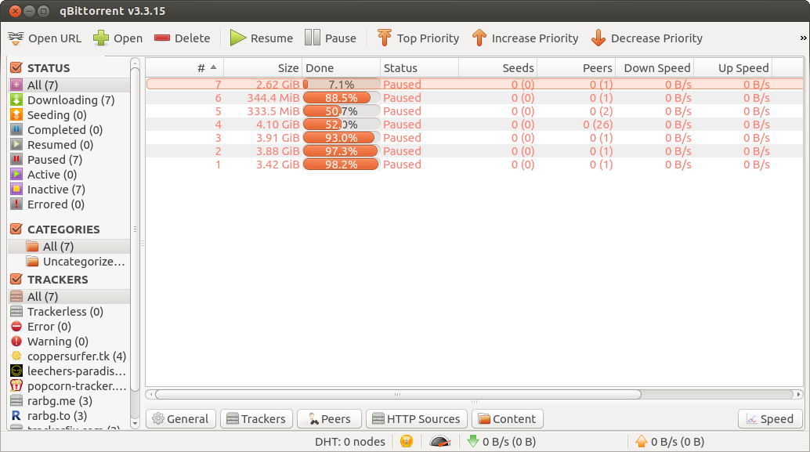Select the Errored (0) filter

click(69, 204)
